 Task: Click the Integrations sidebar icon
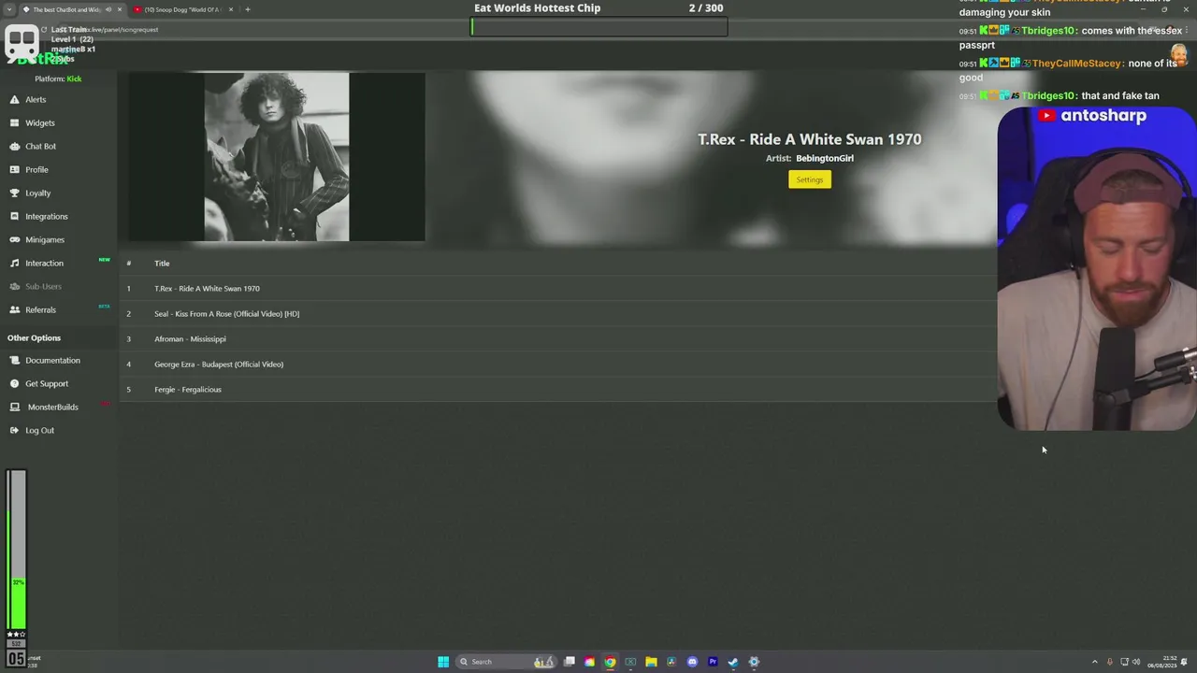pos(14,216)
